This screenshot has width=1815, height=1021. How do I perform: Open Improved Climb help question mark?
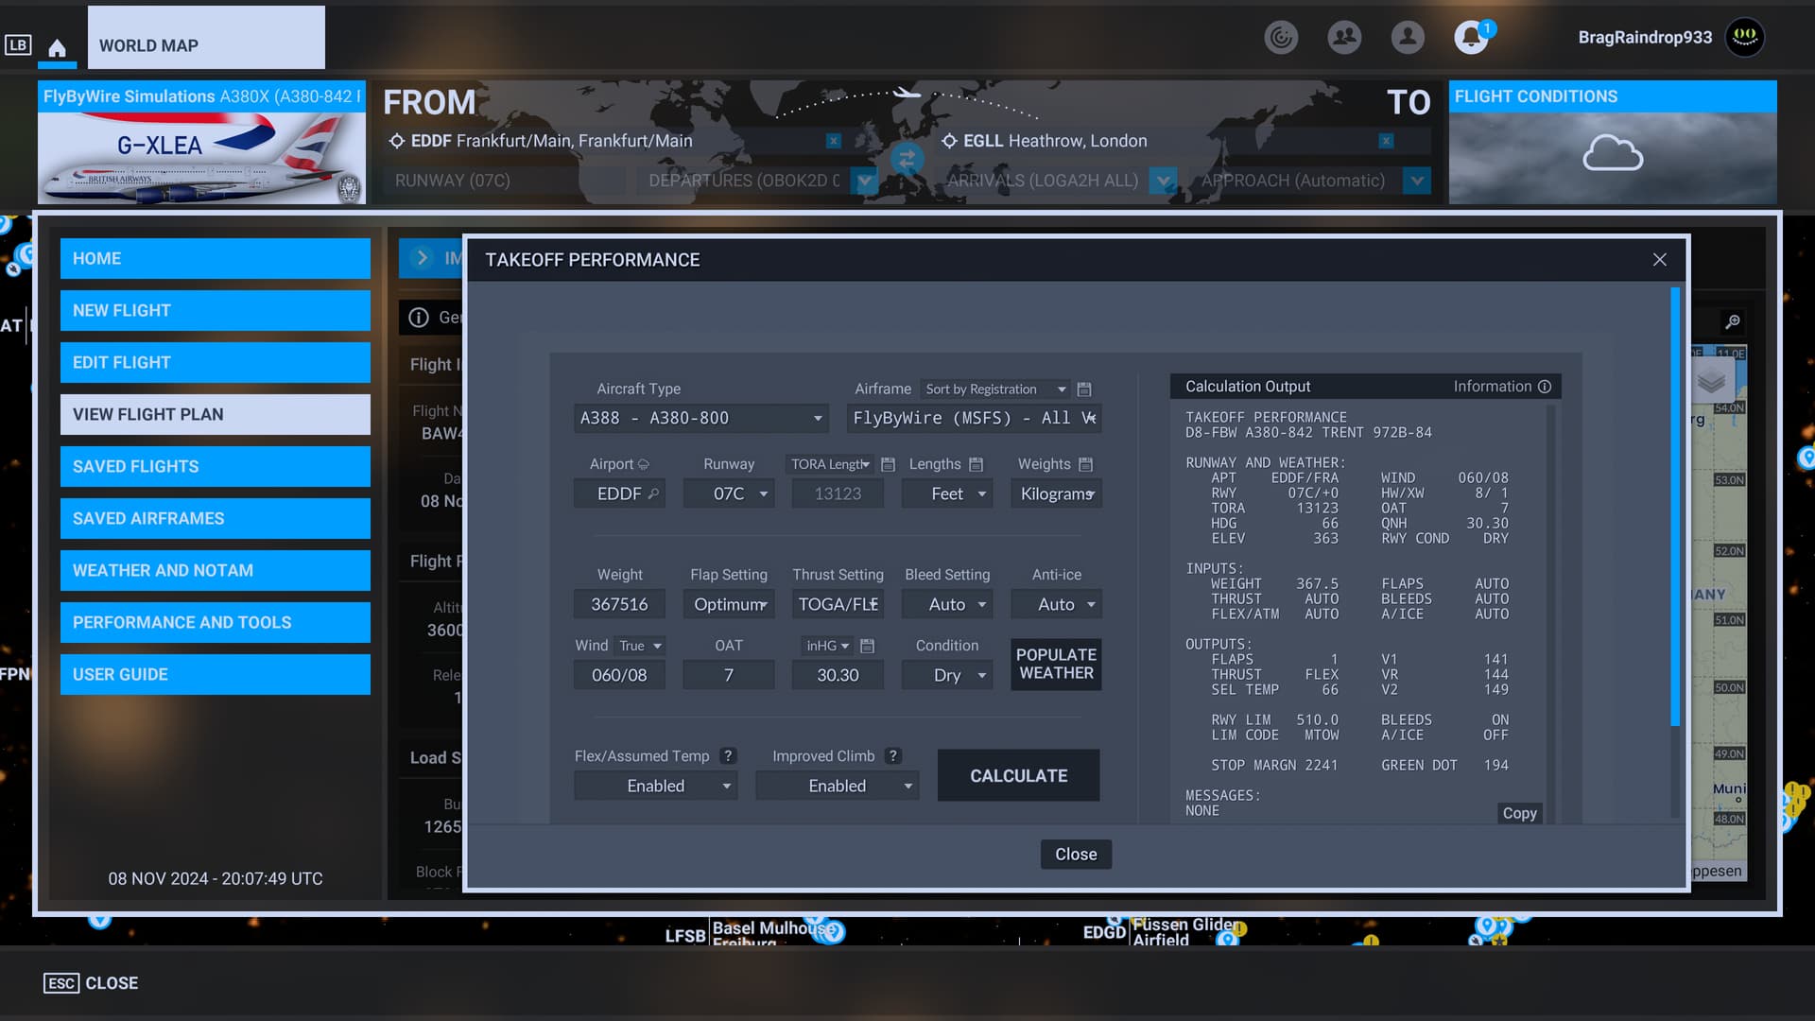(892, 756)
